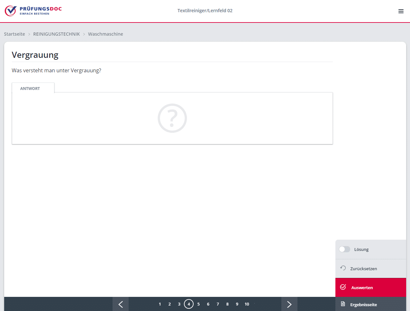Click the Ergebnisseite document icon

point(343,304)
